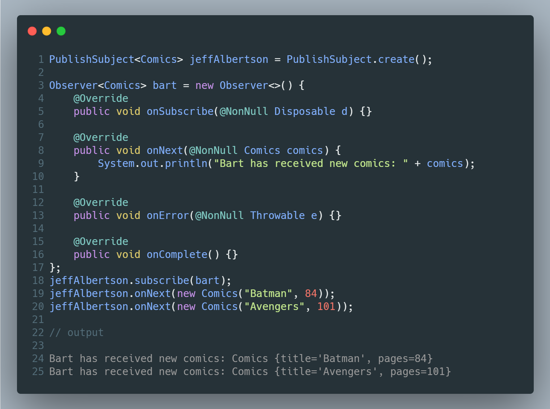
Task: Click the @Override annotation on line 15
Action: click(x=101, y=241)
